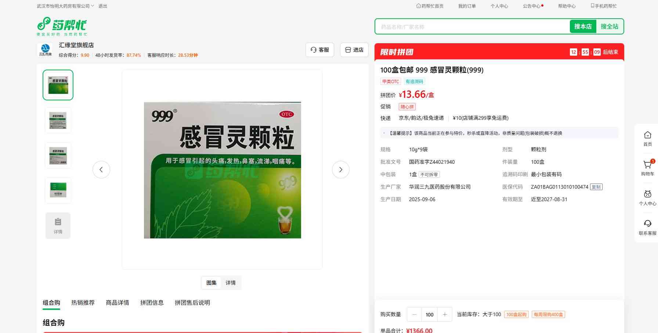Switch to the 详情 image view toggle

[231, 283]
